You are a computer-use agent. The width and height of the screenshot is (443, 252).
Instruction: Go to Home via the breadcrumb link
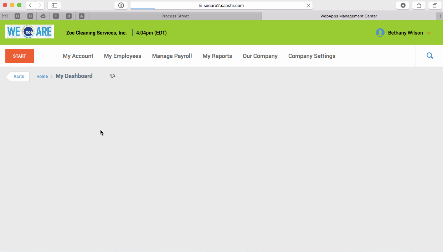point(42,76)
